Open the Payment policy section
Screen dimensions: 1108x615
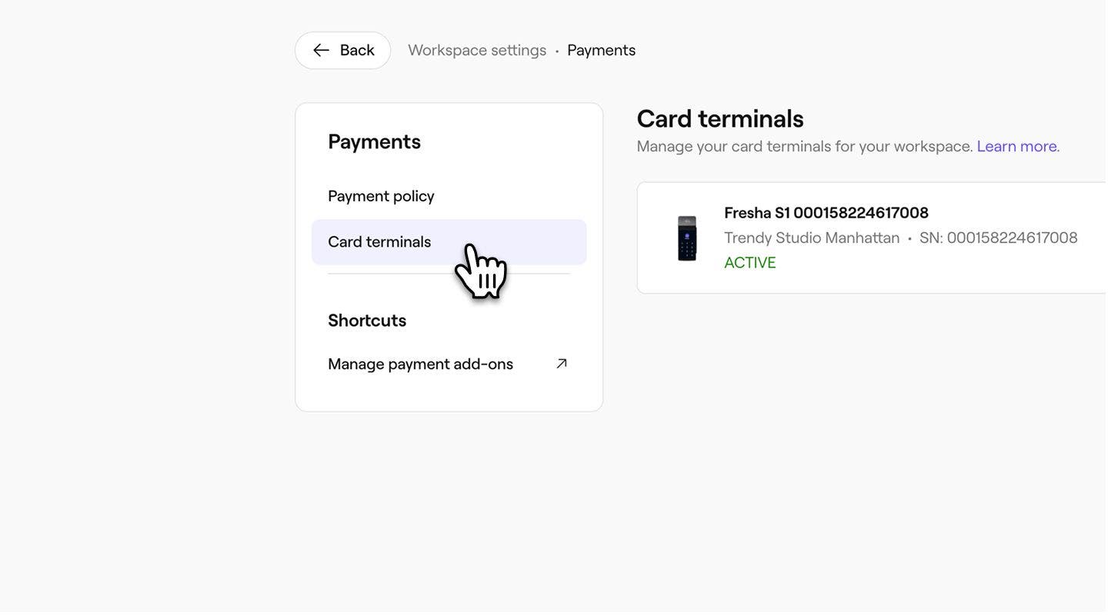click(x=381, y=196)
